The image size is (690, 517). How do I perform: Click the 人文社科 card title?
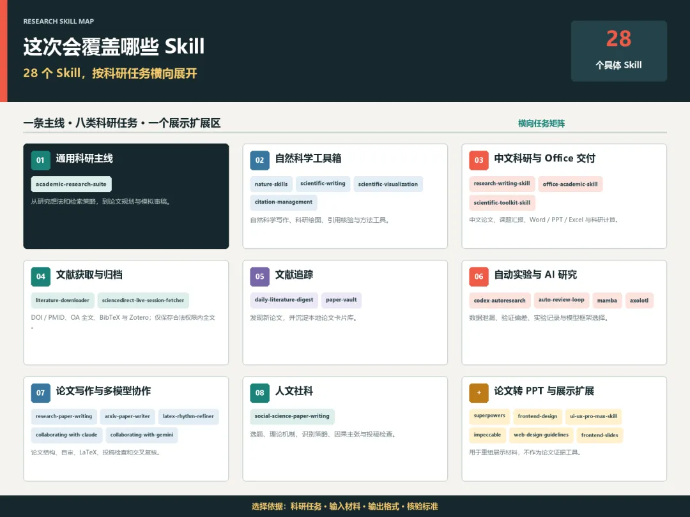(x=294, y=391)
